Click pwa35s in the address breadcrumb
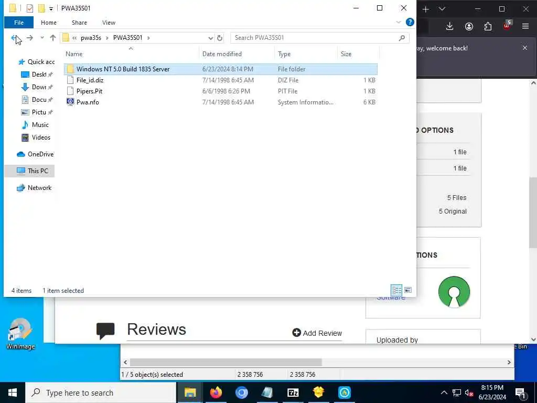Image resolution: width=537 pixels, height=403 pixels. click(91, 38)
